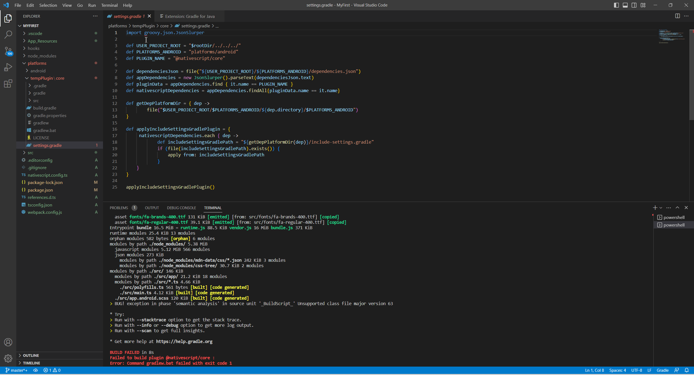This screenshot has width=694, height=375.
Task: Click Gradle language mode in status bar
Action: tap(662, 370)
